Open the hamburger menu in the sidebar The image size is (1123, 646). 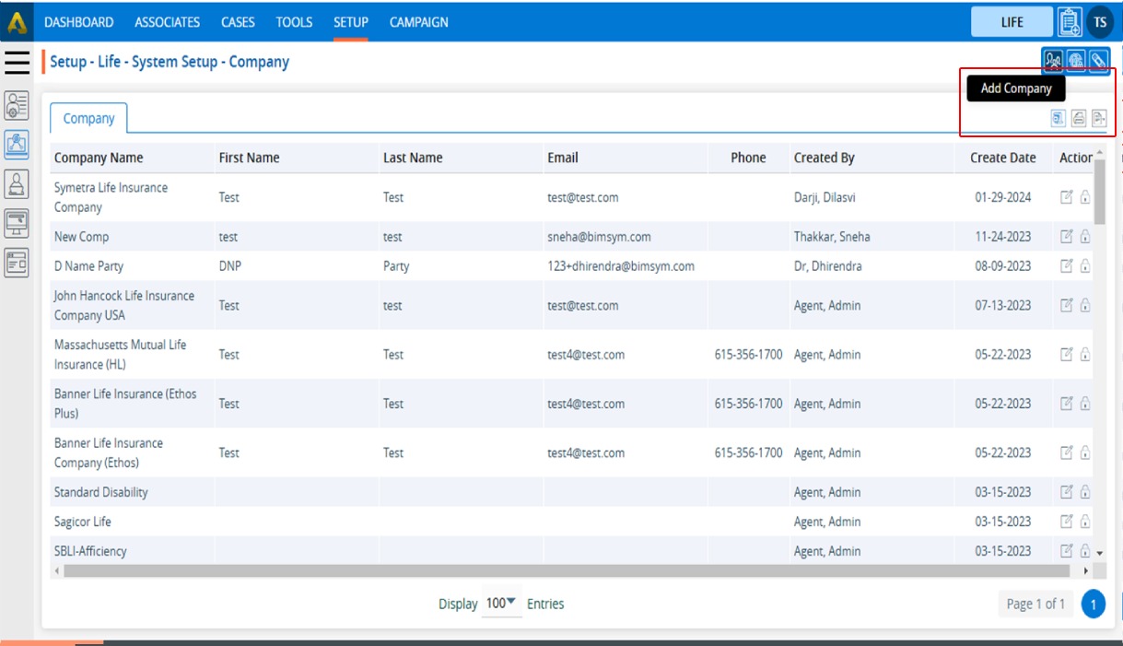click(x=18, y=63)
